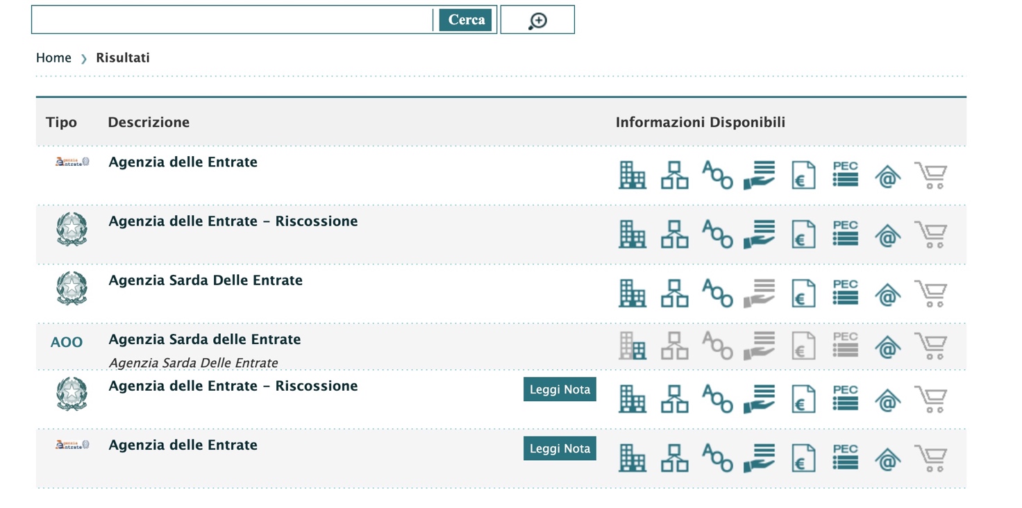Click the Tipo column header
This screenshot has width=1022, height=508.
click(x=61, y=122)
